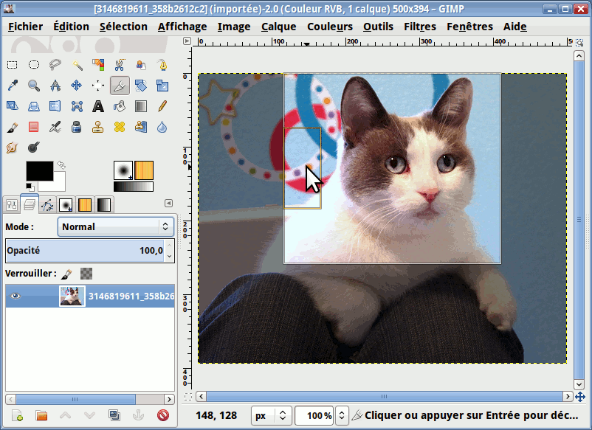Image resolution: width=592 pixels, height=430 pixels.
Task: Select the Free Select lasso tool
Action: (x=55, y=65)
